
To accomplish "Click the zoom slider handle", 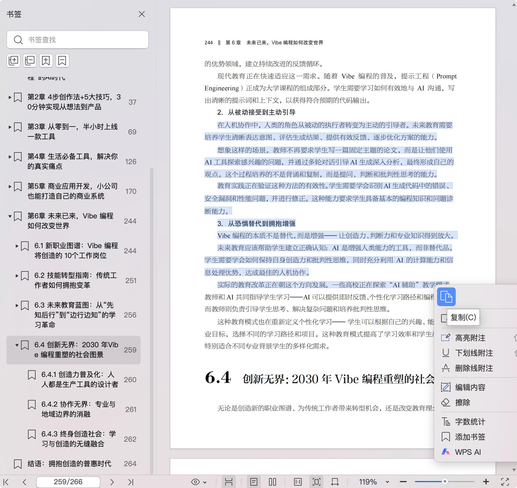I will click(445, 482).
